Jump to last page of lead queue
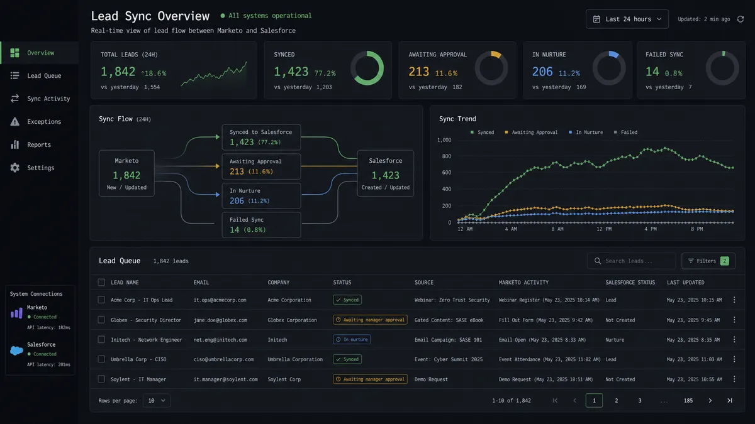Image resolution: width=755 pixels, height=424 pixels. (x=730, y=400)
